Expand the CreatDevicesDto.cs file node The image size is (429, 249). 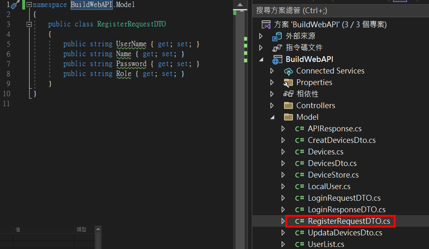point(283,140)
